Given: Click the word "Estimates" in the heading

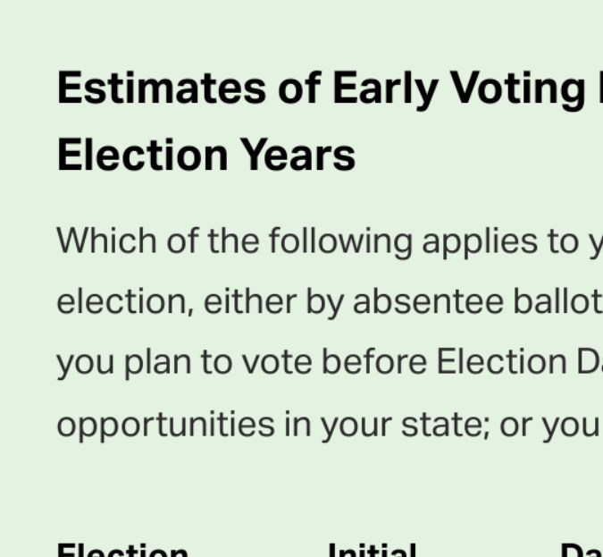Looking at the screenshot, I should (161, 89).
